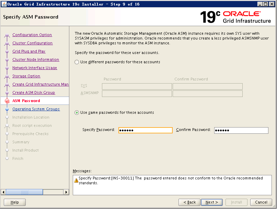Screen dimensions: 277x209
Task: Click the sidebar horizontal scrollbar thumb
Action: (24, 192)
